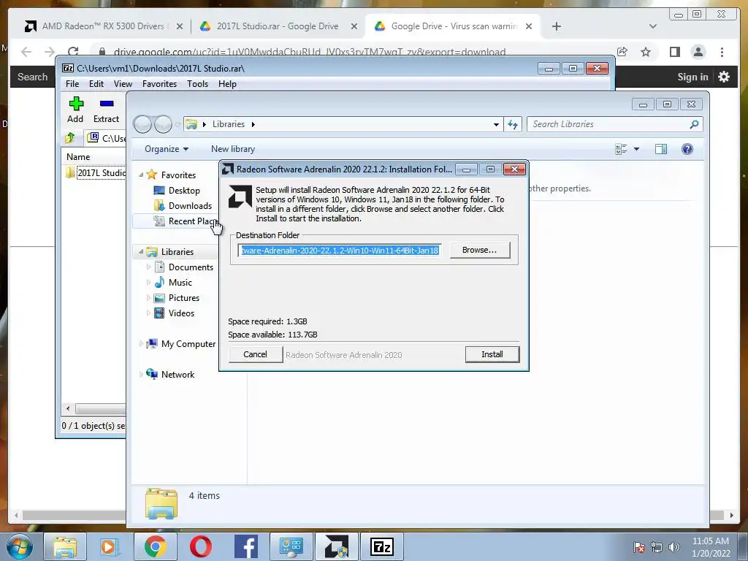The width and height of the screenshot is (748, 561).
Task: Select the Destination Folder path field
Action: [x=340, y=251]
